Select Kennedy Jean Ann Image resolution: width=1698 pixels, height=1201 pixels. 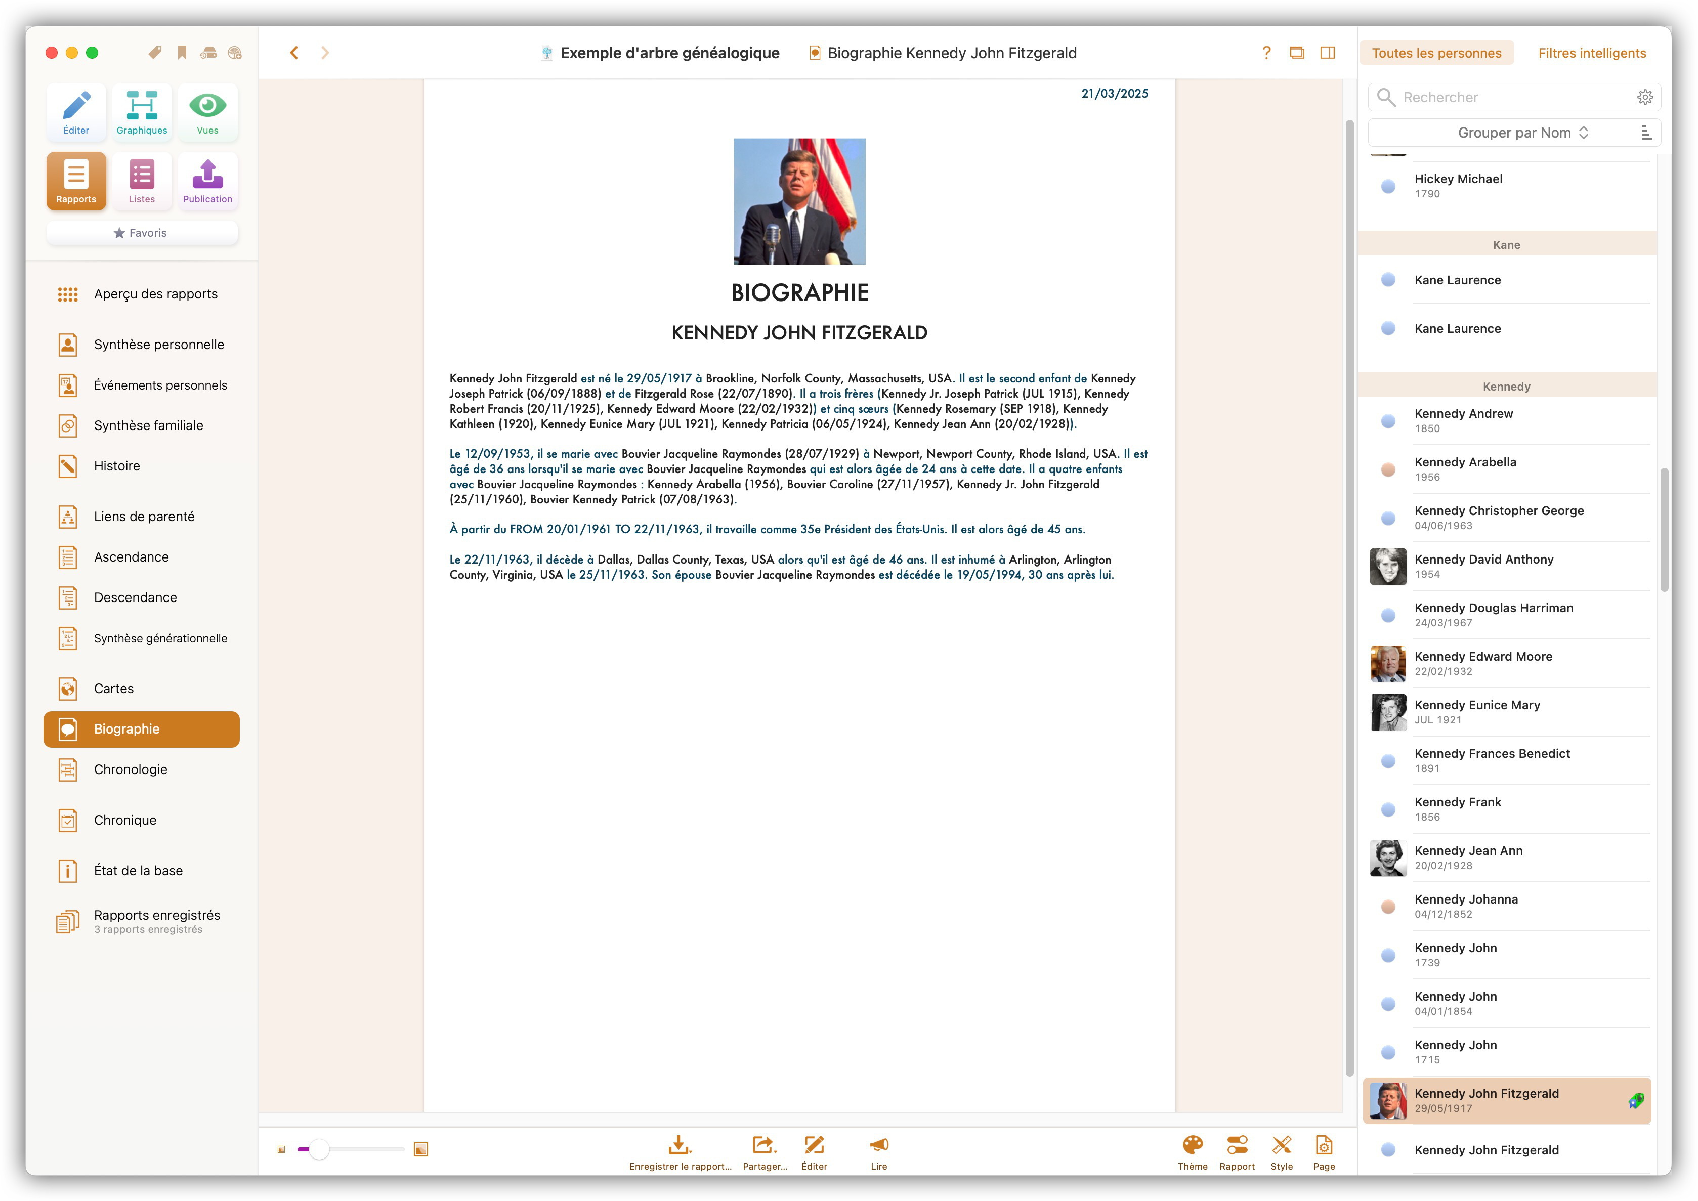[1507, 858]
